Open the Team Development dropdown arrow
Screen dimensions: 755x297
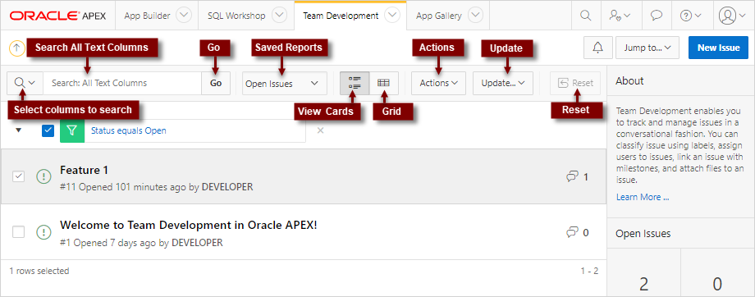pos(393,16)
